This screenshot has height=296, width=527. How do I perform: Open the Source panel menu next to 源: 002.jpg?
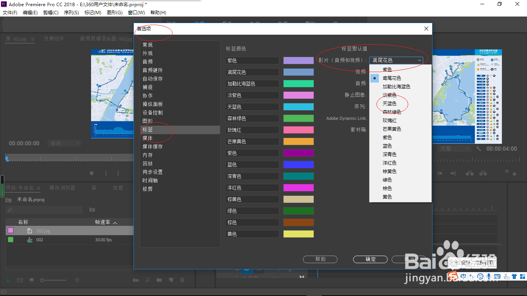[x=32, y=39]
